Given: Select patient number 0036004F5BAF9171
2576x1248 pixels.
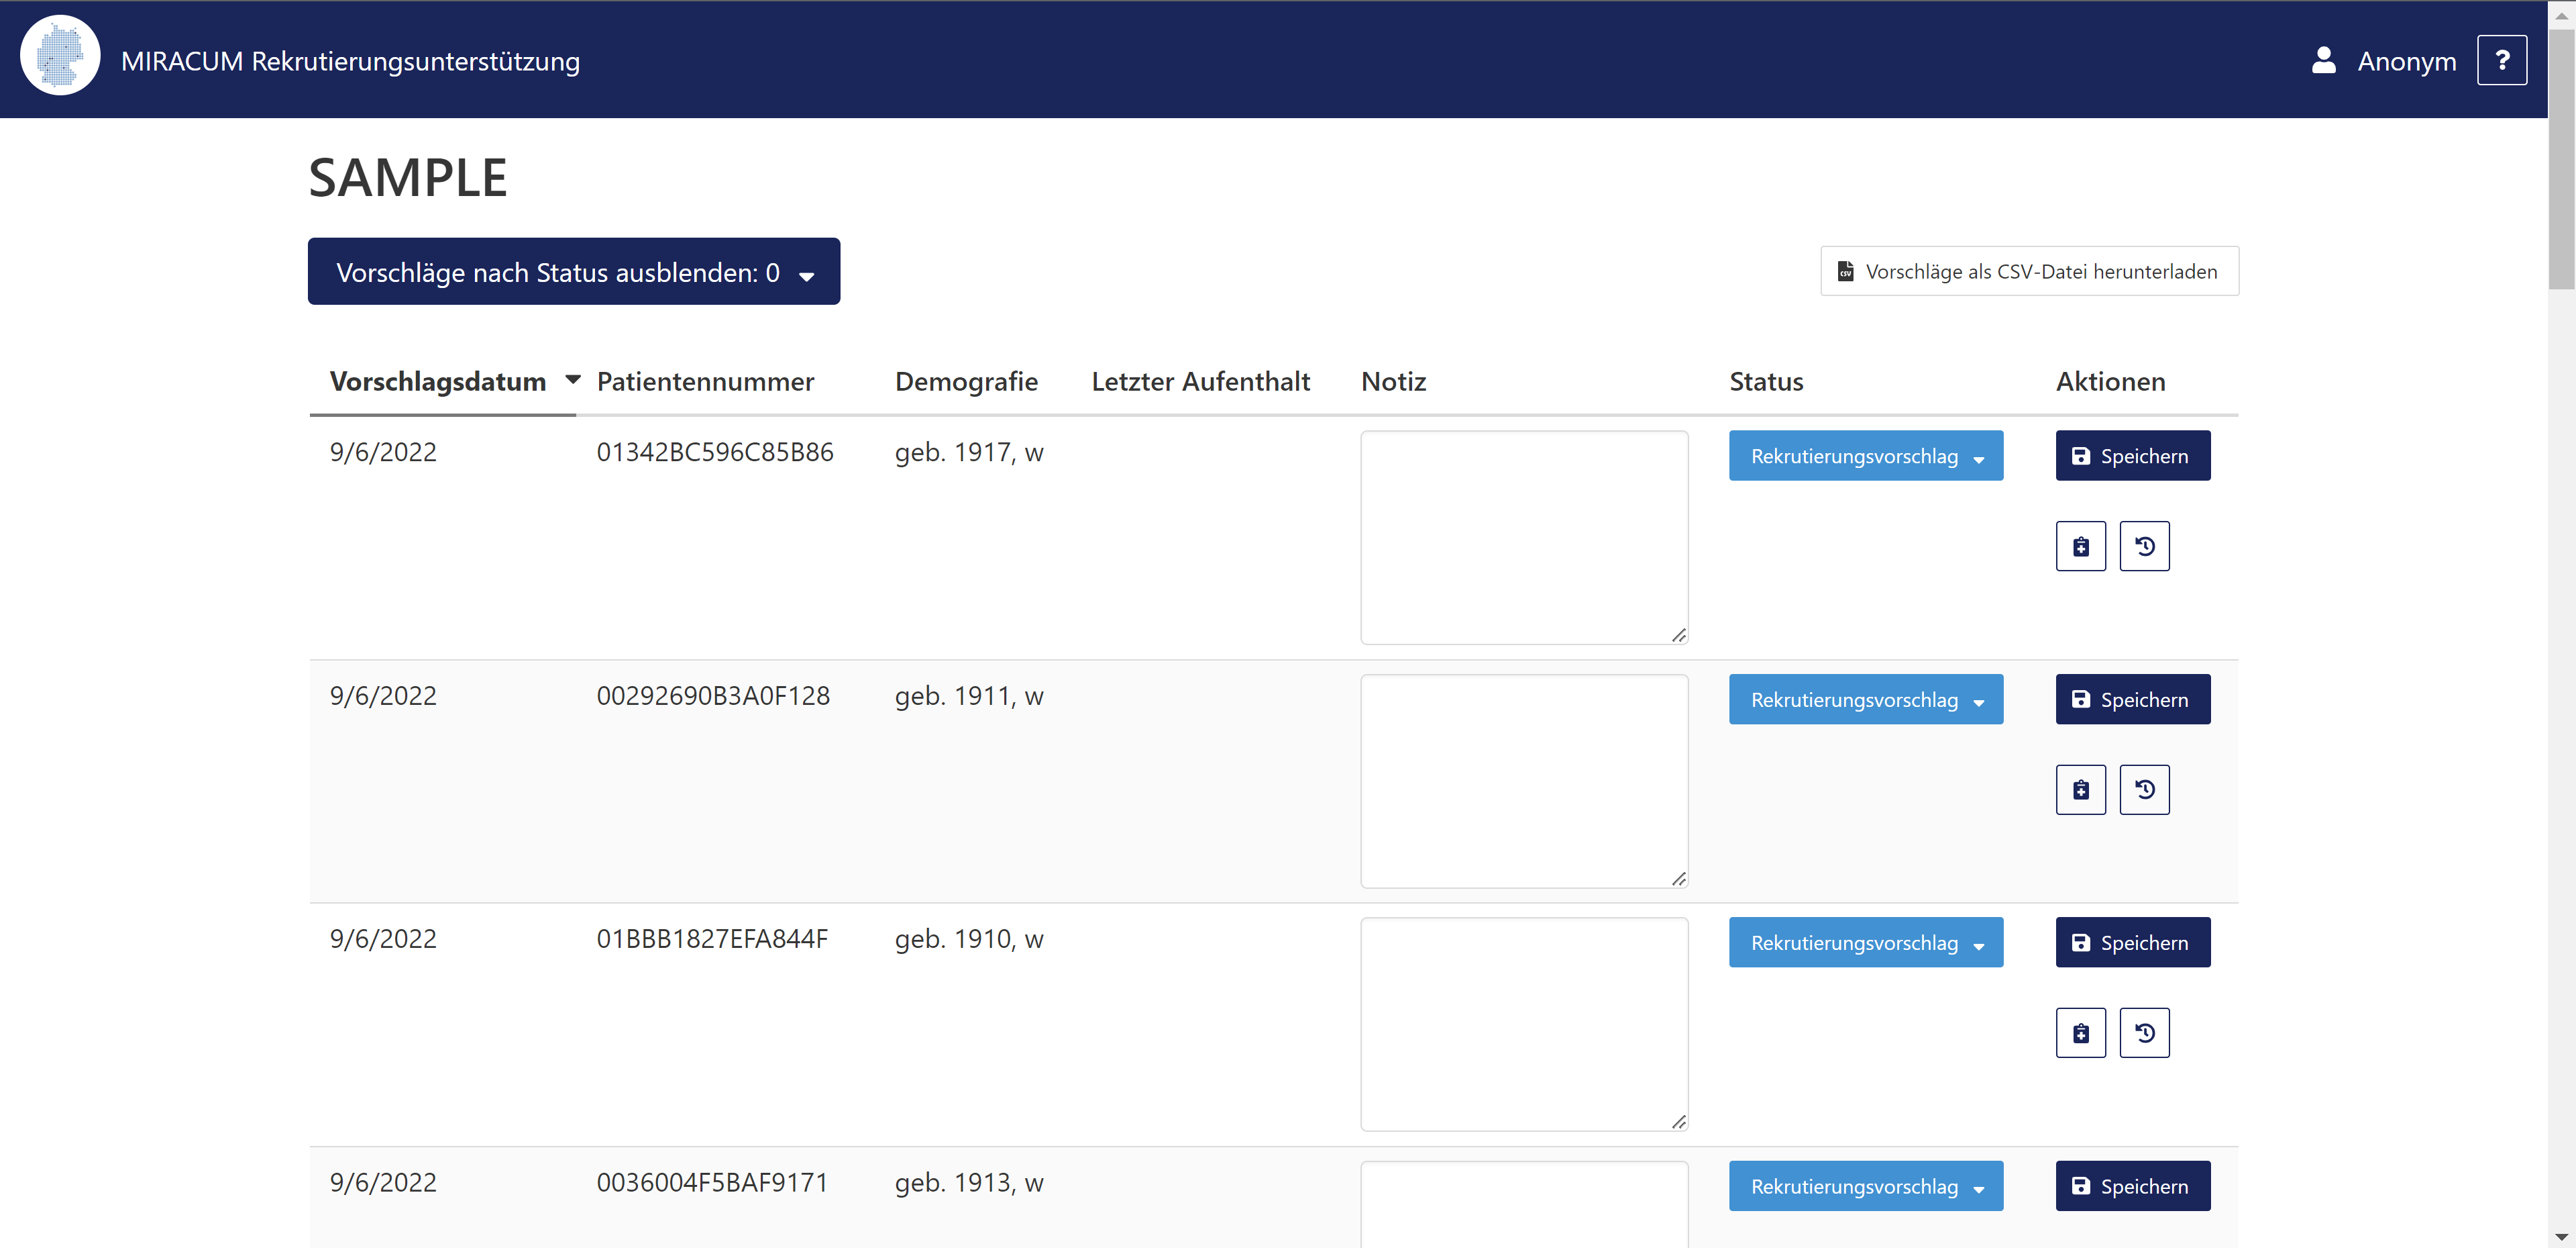Looking at the screenshot, I should (x=712, y=1182).
